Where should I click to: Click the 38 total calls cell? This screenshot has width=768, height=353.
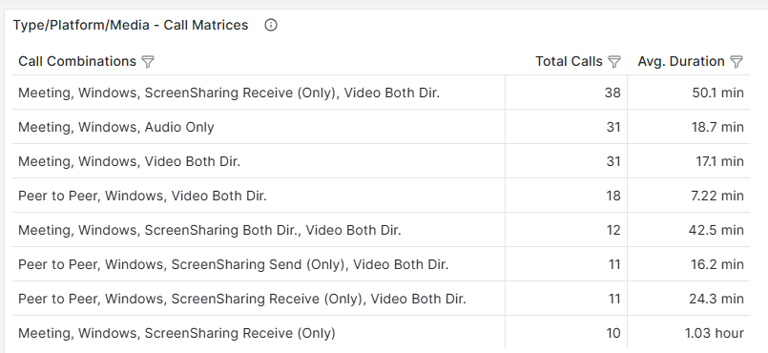(566, 93)
